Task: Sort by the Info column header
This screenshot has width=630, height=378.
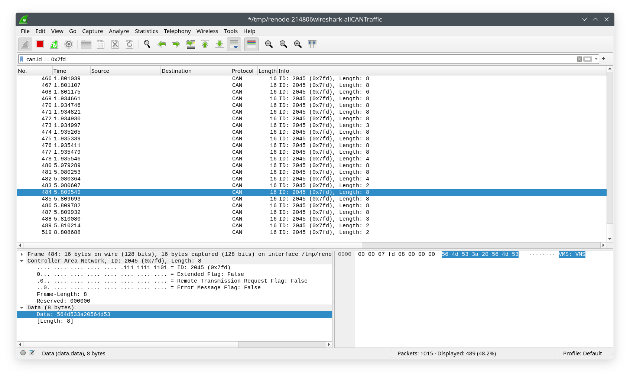Action: coord(442,71)
